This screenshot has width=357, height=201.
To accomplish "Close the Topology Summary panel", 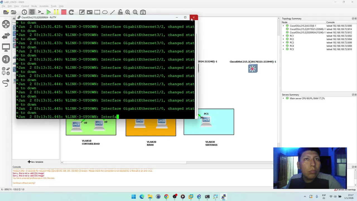I will pyautogui.click(x=355, y=19).
